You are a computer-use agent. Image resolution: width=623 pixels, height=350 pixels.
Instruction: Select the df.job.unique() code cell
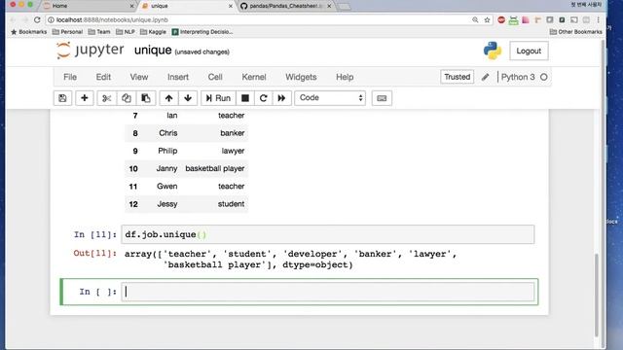pyautogui.click(x=328, y=234)
